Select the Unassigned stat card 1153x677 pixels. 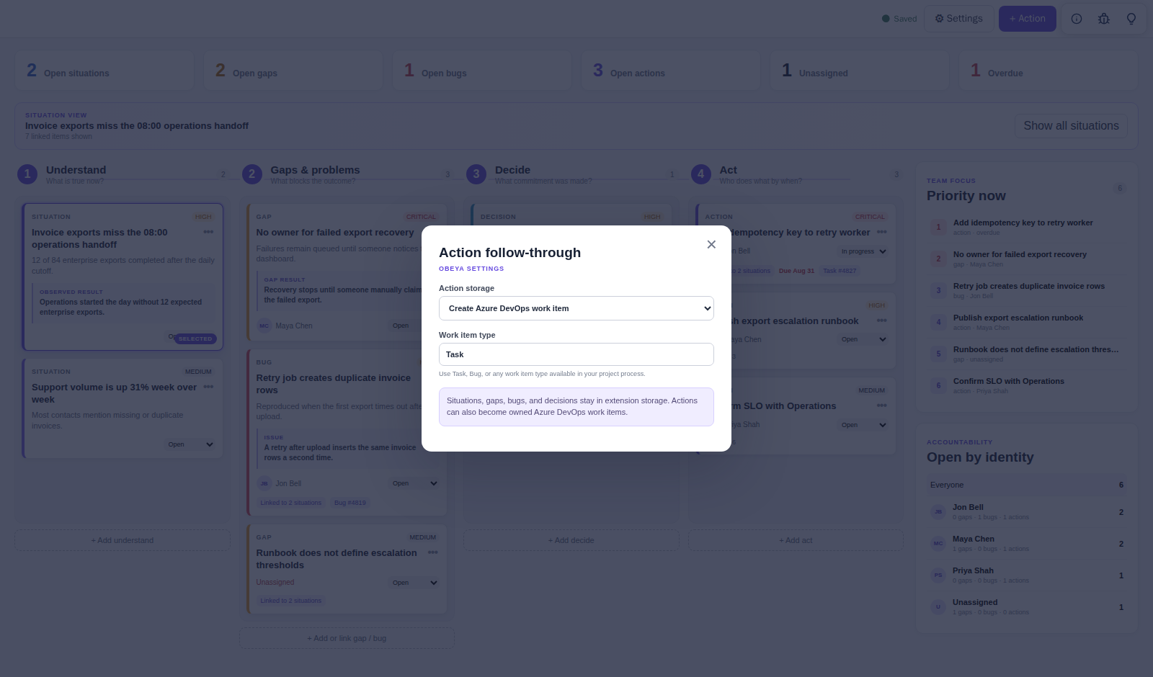860,71
